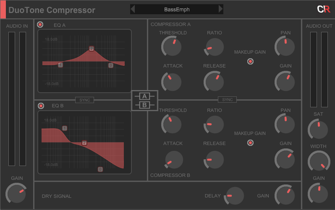Toggle EQ B power button

[x=41, y=106]
